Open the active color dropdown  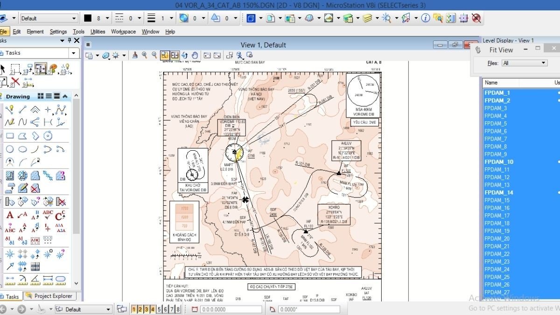107,18
